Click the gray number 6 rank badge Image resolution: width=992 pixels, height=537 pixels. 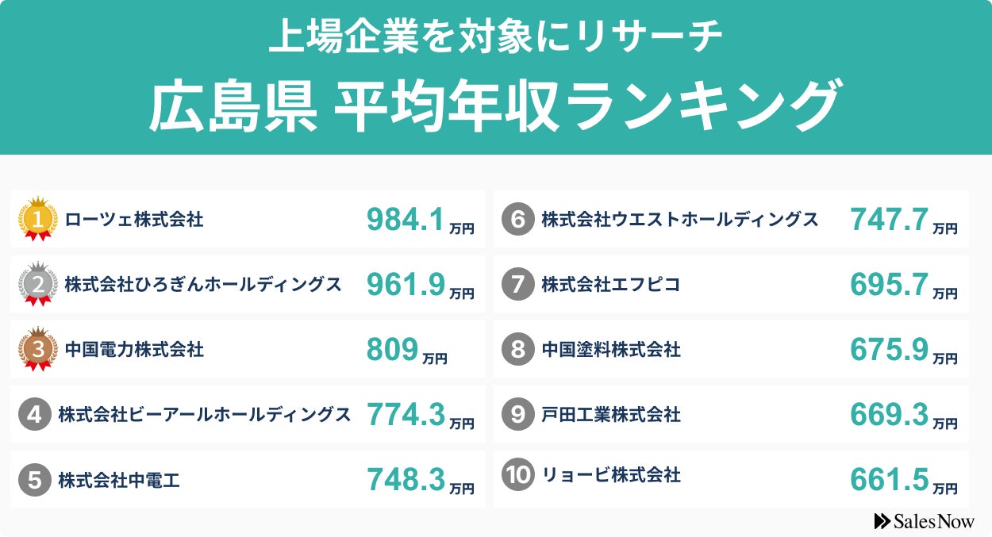[517, 220]
